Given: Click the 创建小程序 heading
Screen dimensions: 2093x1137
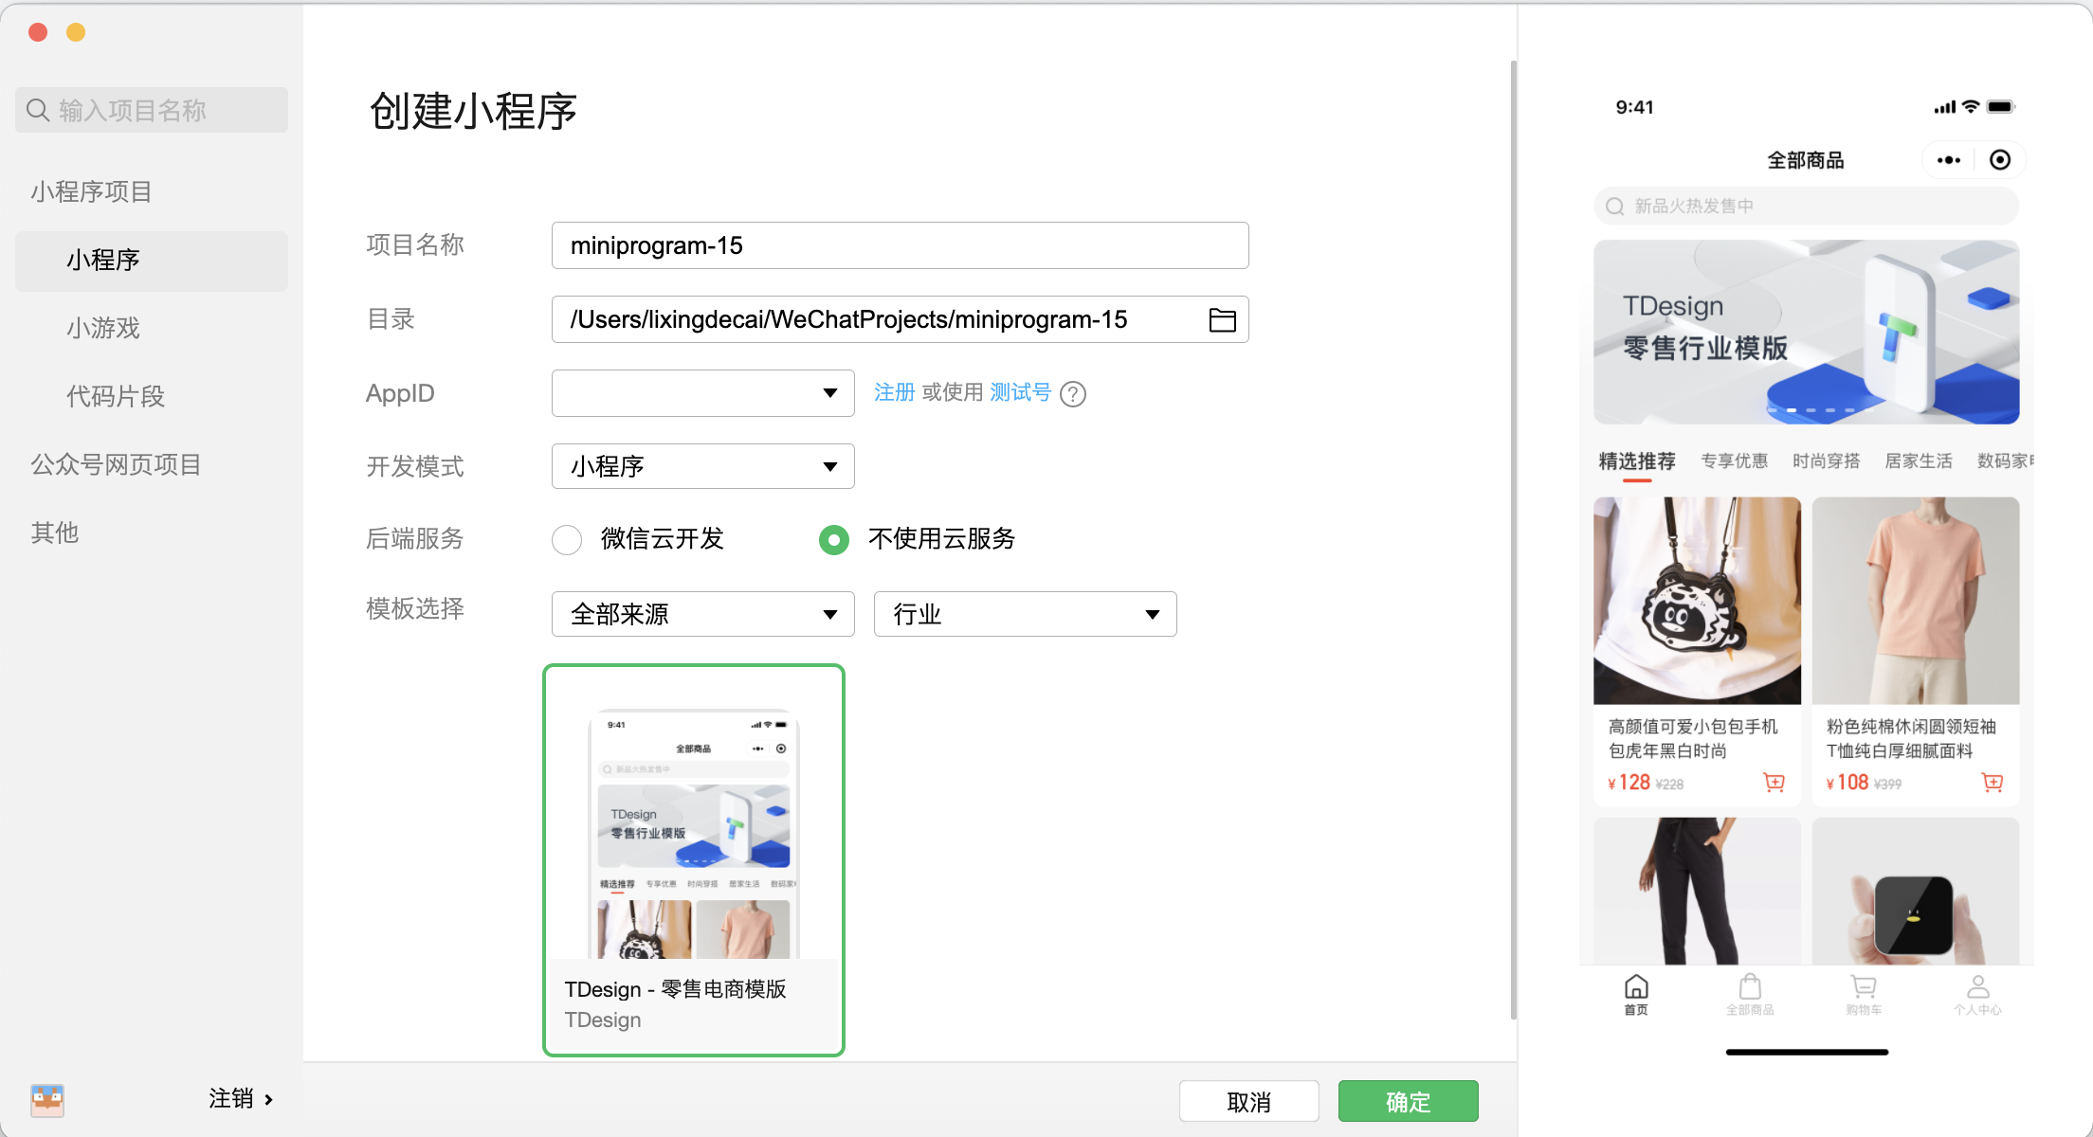Looking at the screenshot, I should click(x=474, y=112).
